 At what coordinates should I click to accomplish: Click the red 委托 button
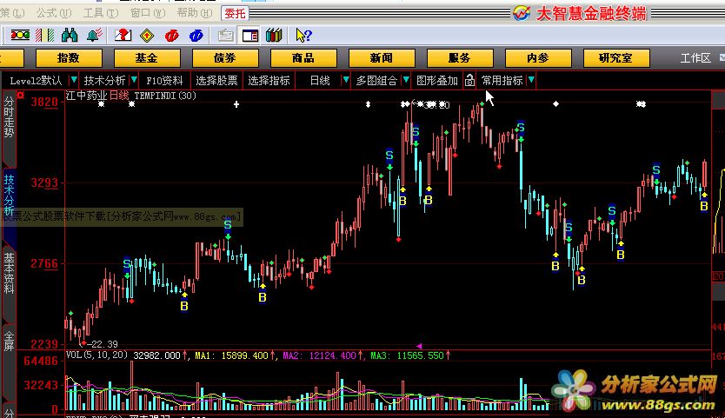click(235, 13)
